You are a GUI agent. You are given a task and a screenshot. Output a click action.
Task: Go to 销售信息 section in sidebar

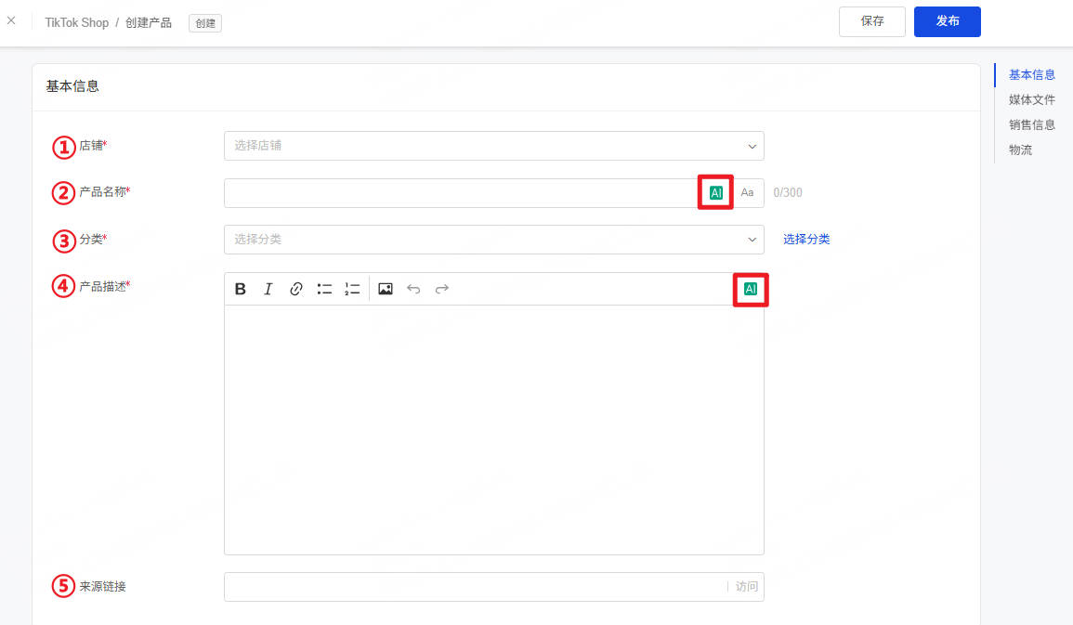1031,125
